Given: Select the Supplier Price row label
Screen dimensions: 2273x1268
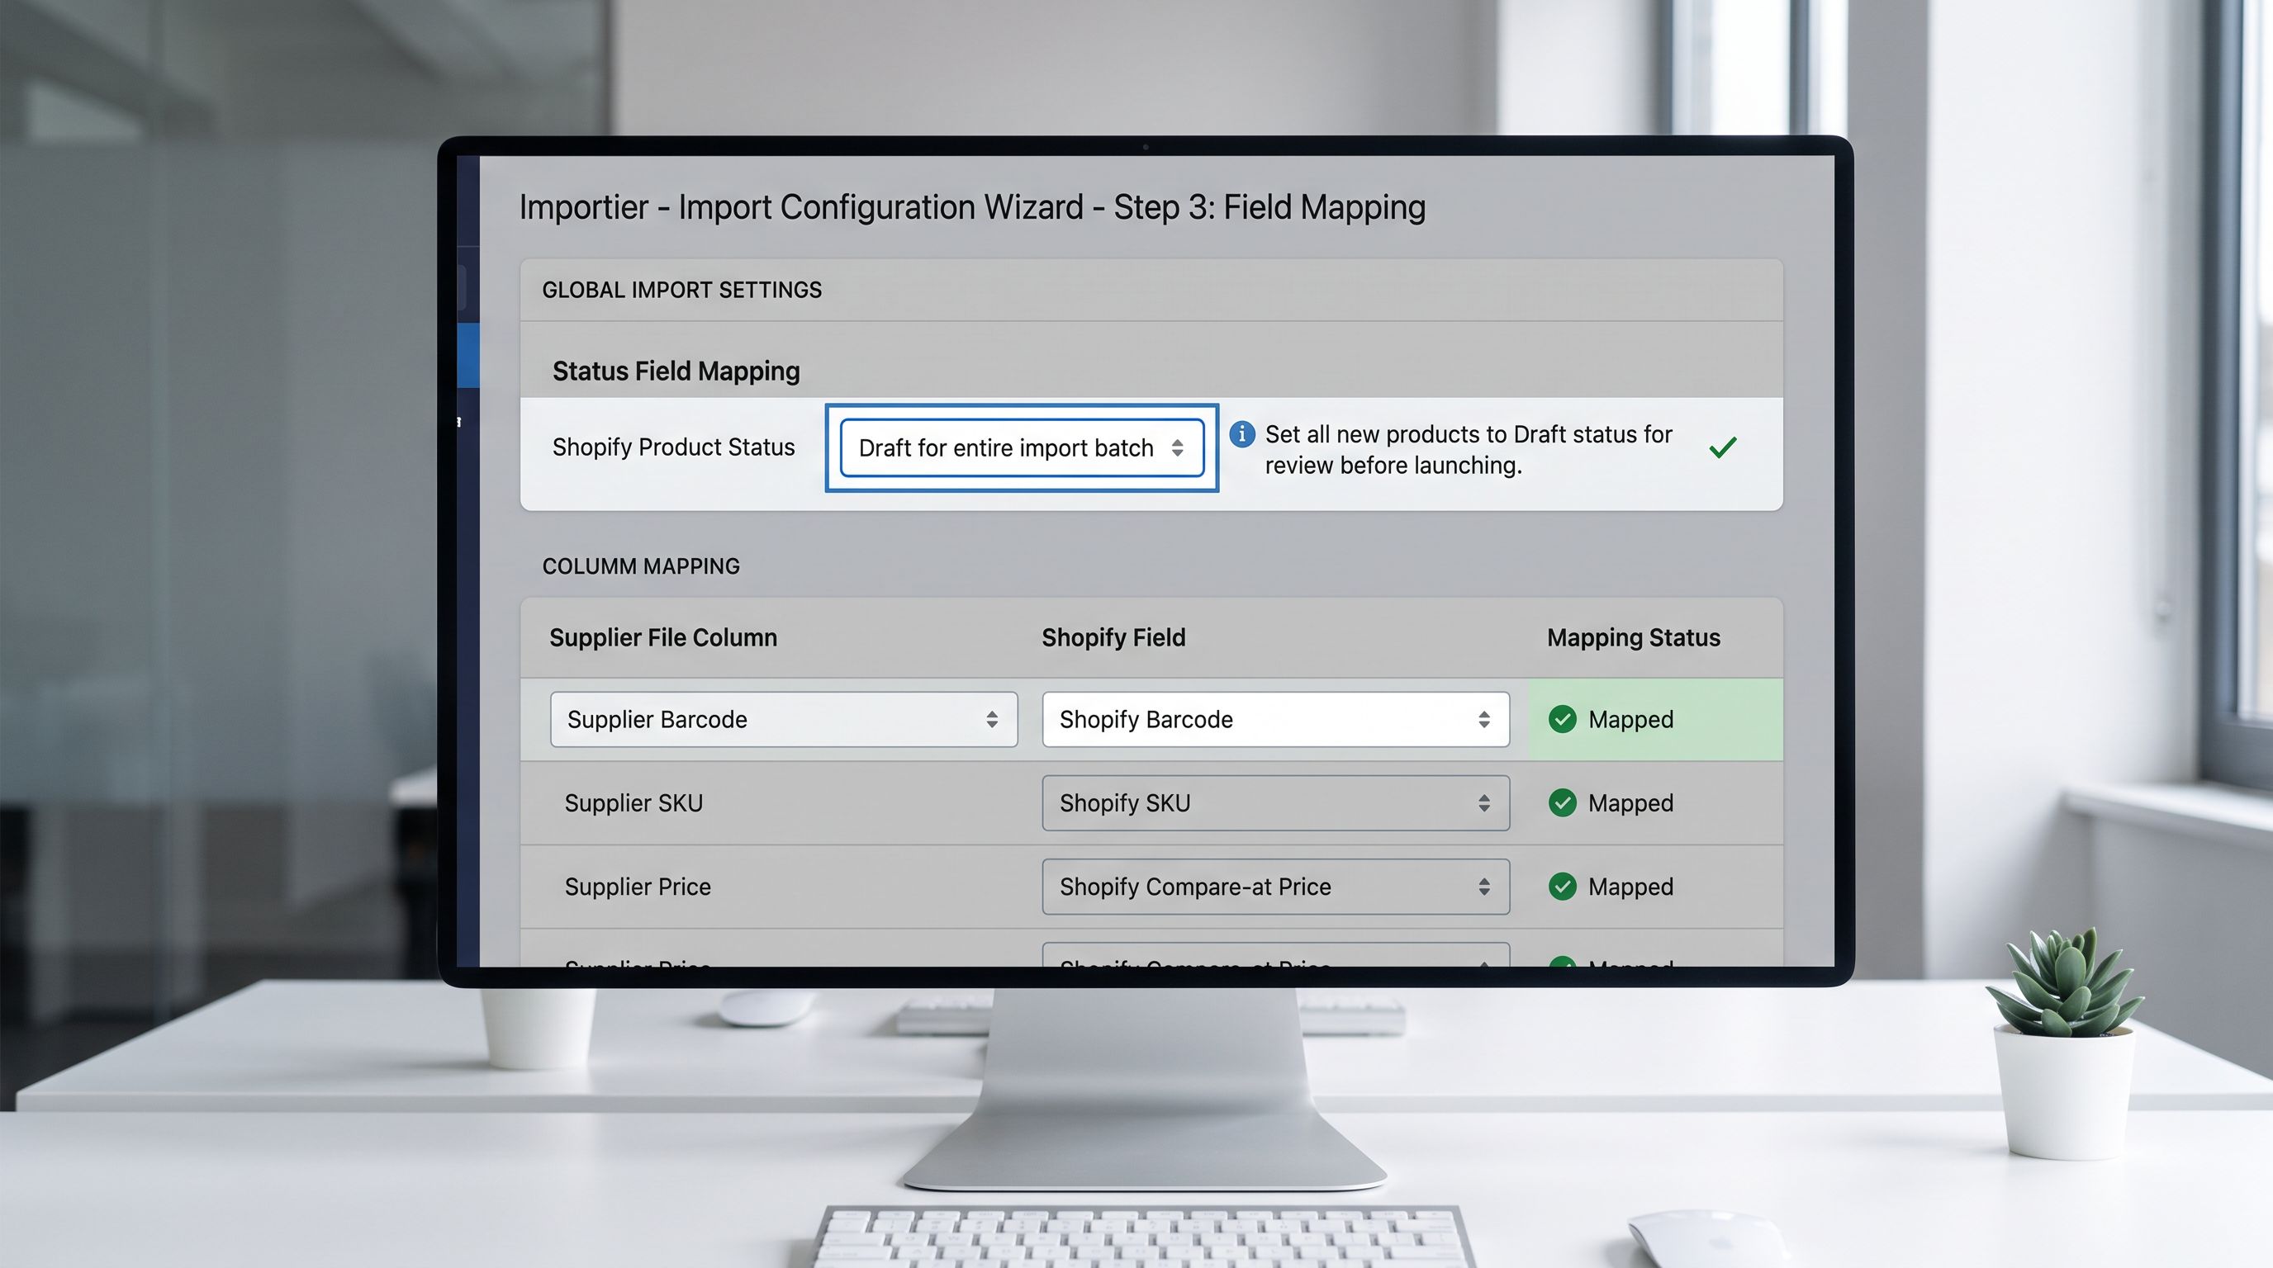Looking at the screenshot, I should pos(637,887).
